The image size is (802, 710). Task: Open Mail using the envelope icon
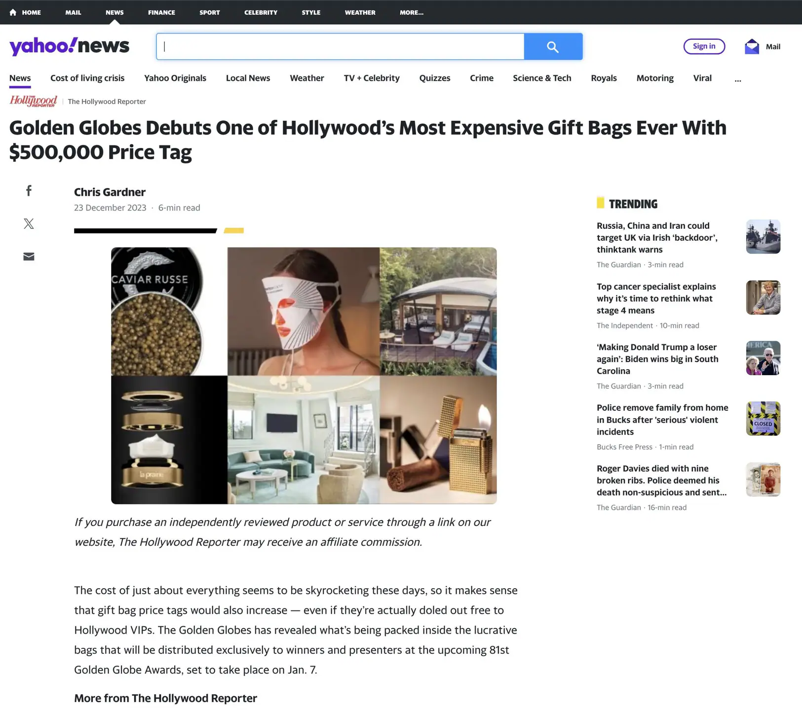pyautogui.click(x=752, y=46)
